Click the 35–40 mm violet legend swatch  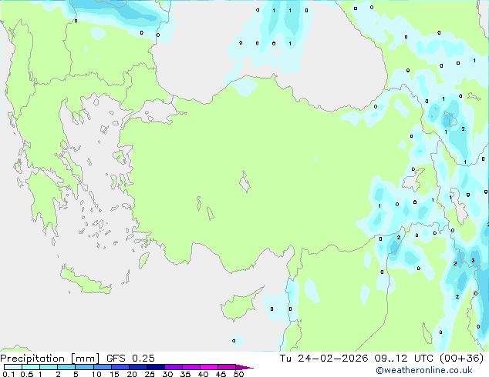tap(191, 367)
